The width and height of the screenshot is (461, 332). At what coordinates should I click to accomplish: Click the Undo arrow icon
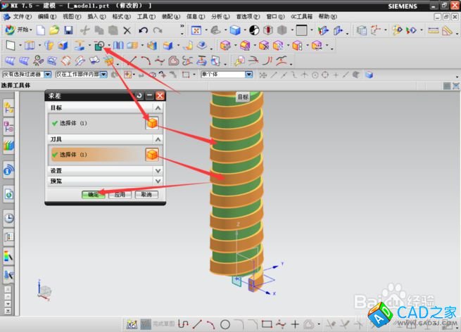tap(144, 30)
